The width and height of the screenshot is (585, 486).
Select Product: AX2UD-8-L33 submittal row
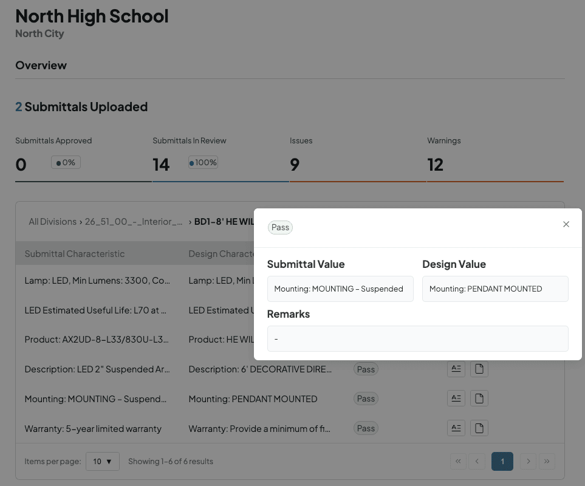point(97,340)
